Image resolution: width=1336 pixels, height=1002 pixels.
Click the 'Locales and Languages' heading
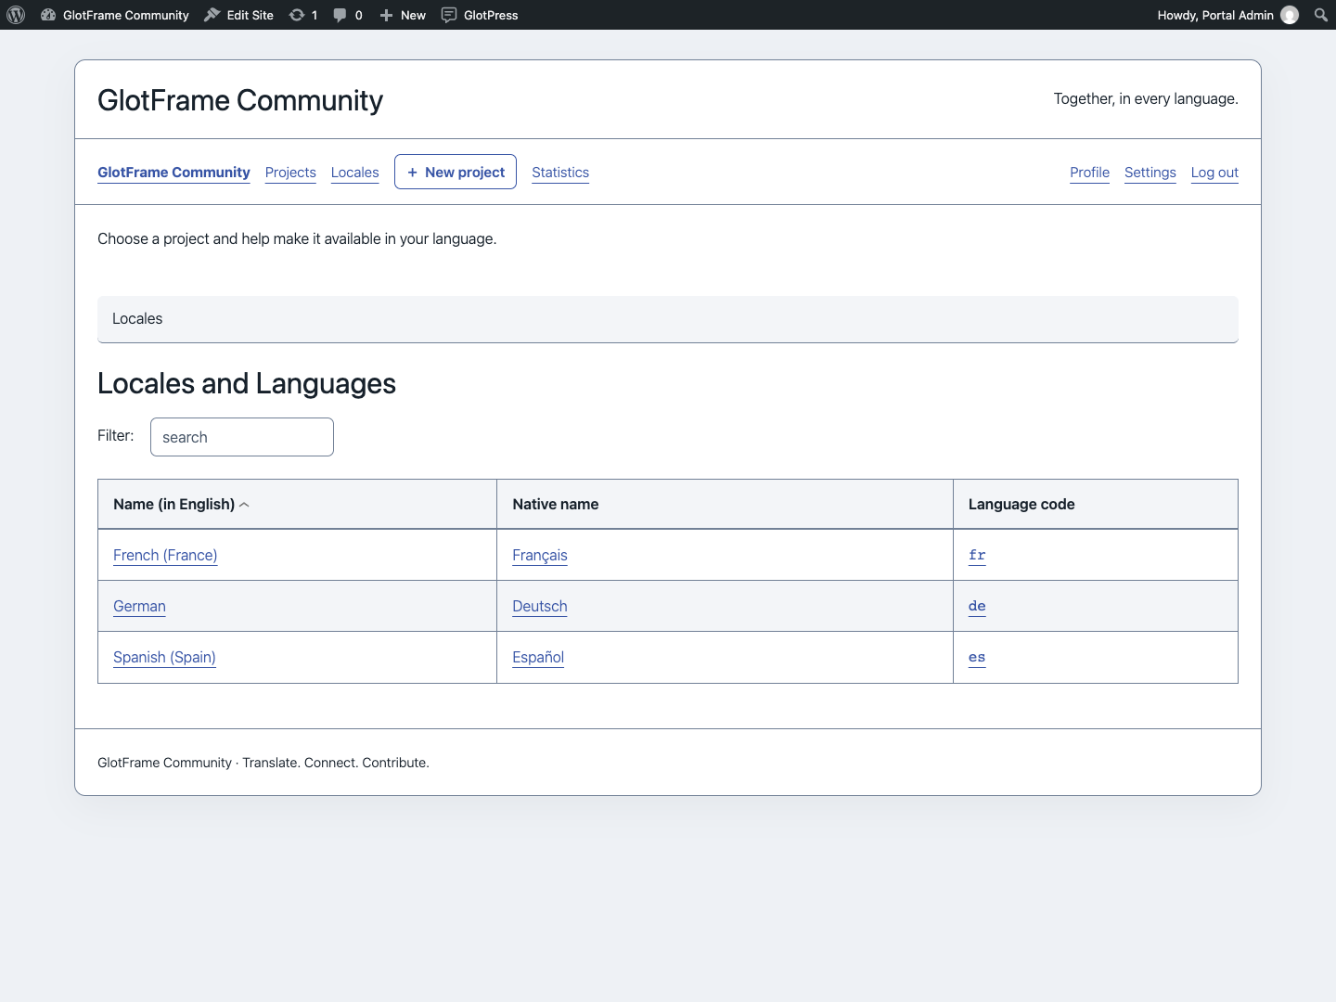click(x=247, y=383)
